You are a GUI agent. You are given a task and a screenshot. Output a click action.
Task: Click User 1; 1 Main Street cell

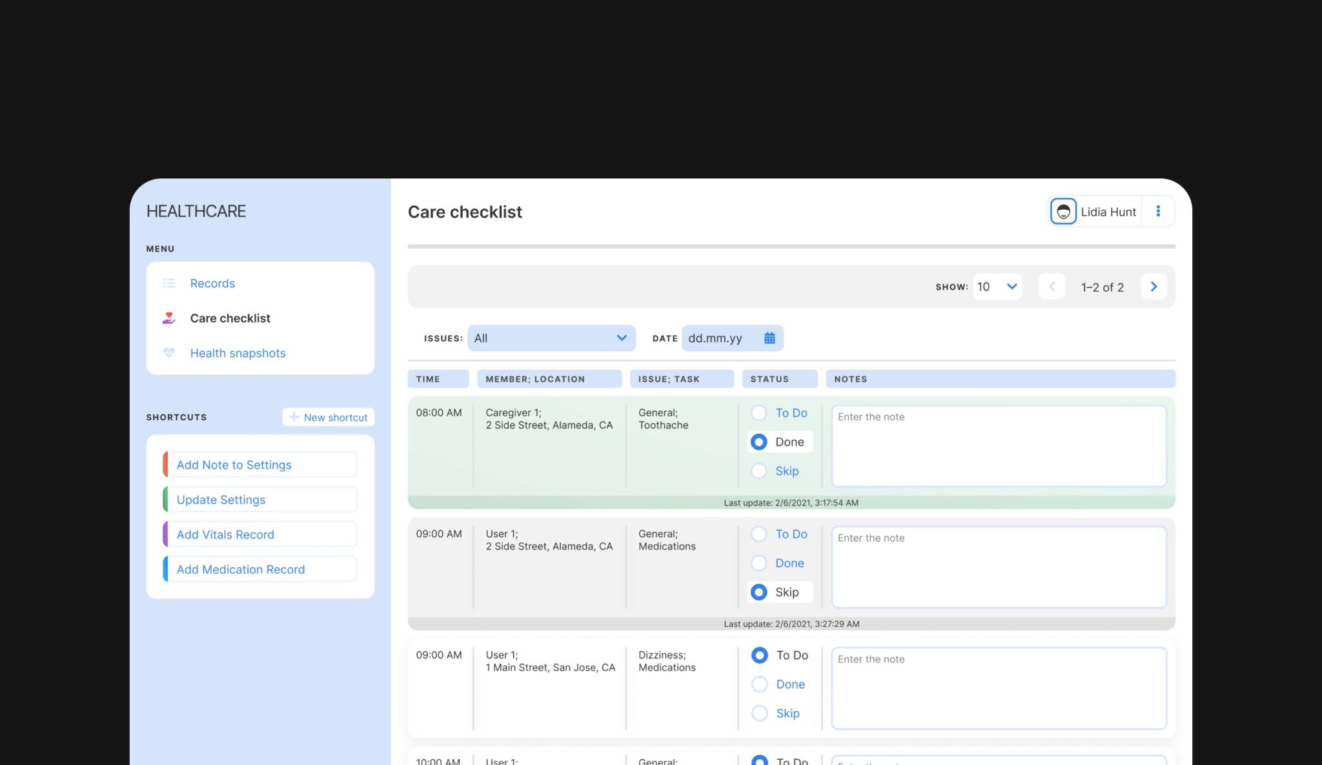[551, 661]
